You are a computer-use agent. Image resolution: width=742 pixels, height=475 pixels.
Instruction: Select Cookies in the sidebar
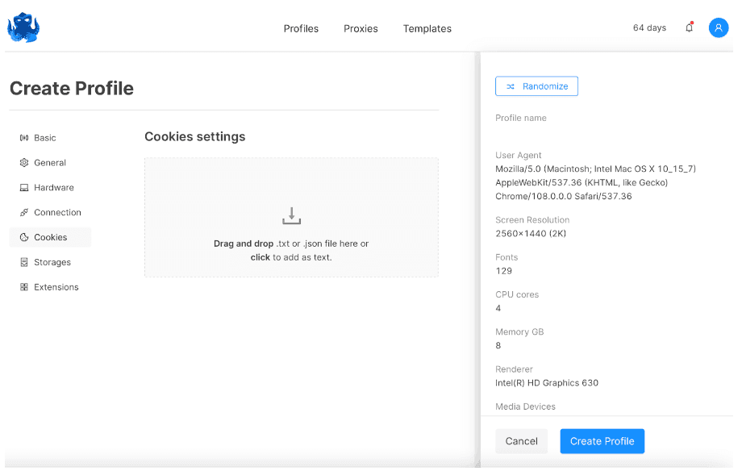50,237
